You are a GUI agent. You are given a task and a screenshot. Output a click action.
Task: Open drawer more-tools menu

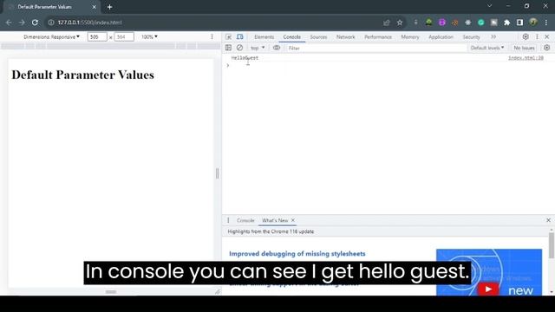point(228,220)
